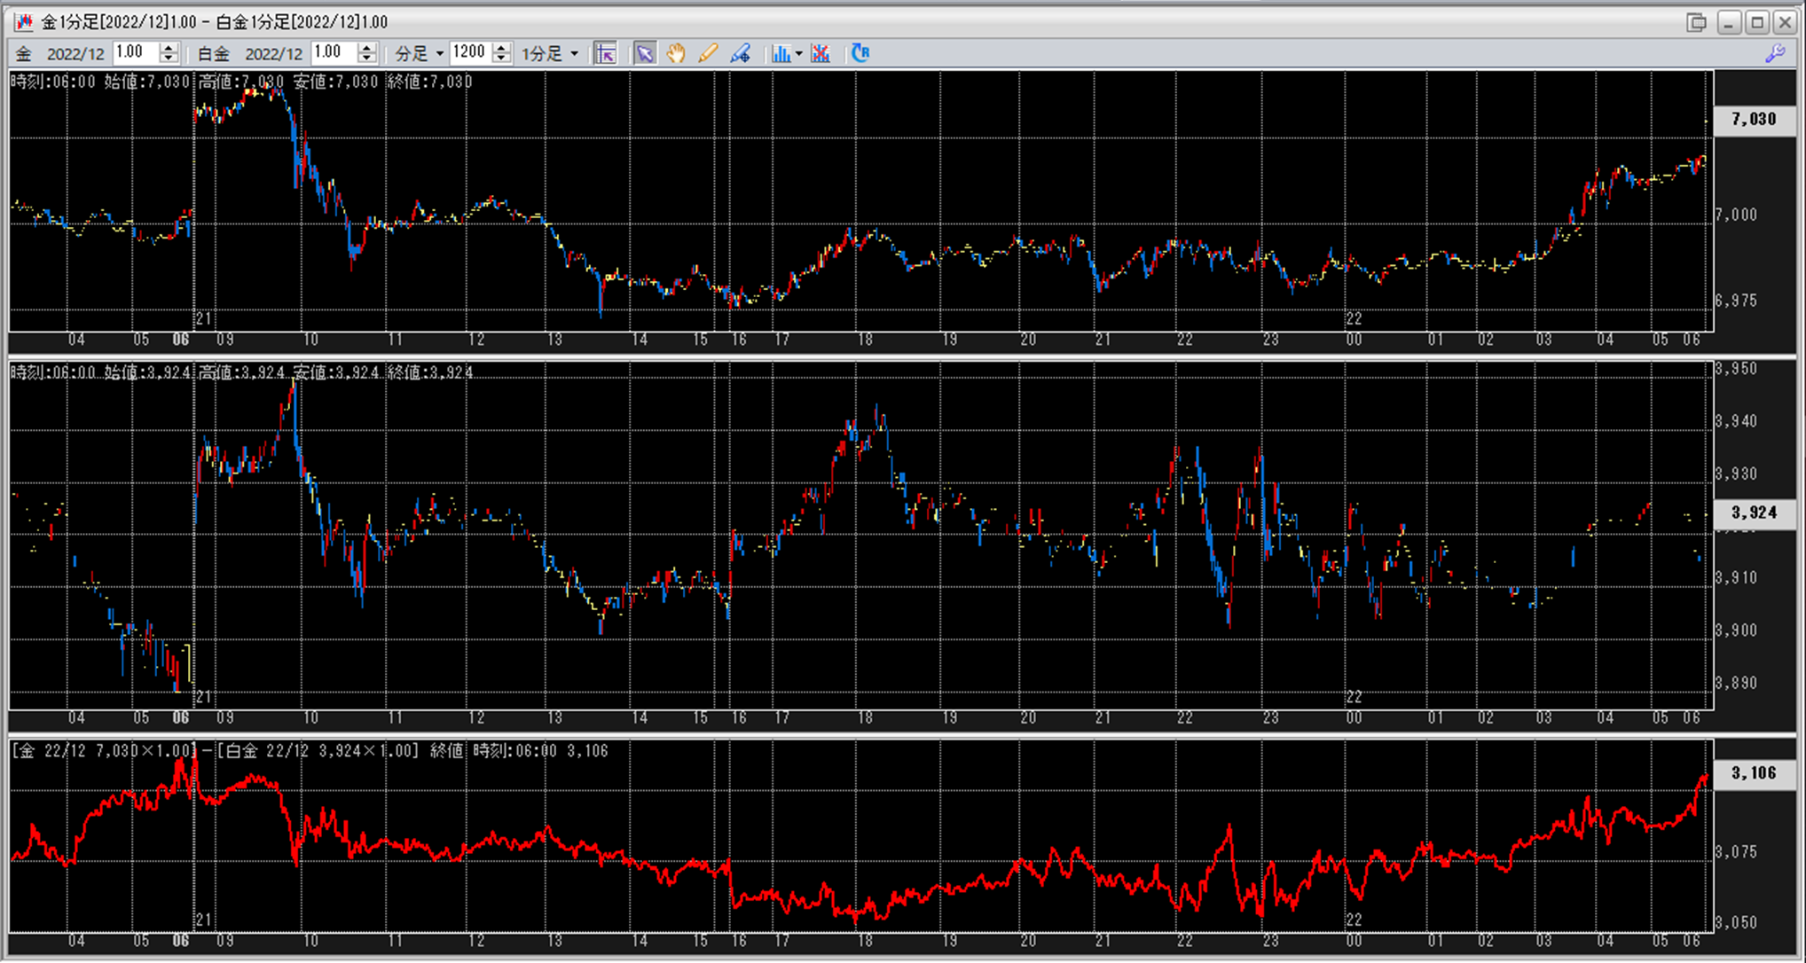This screenshot has height=963, width=1806.
Task: Expand the indicator chart icon dropdown arrow
Action: click(799, 53)
